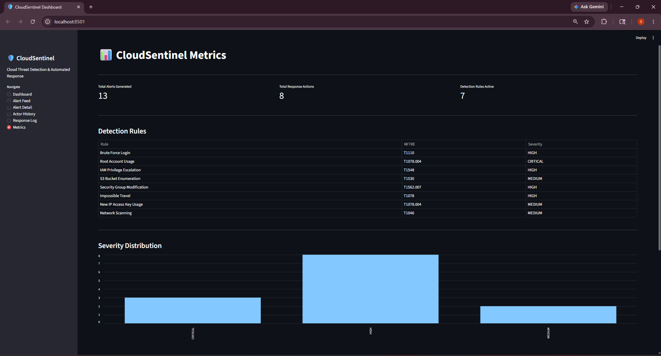Click the Ask Gemini button

[x=589, y=7]
